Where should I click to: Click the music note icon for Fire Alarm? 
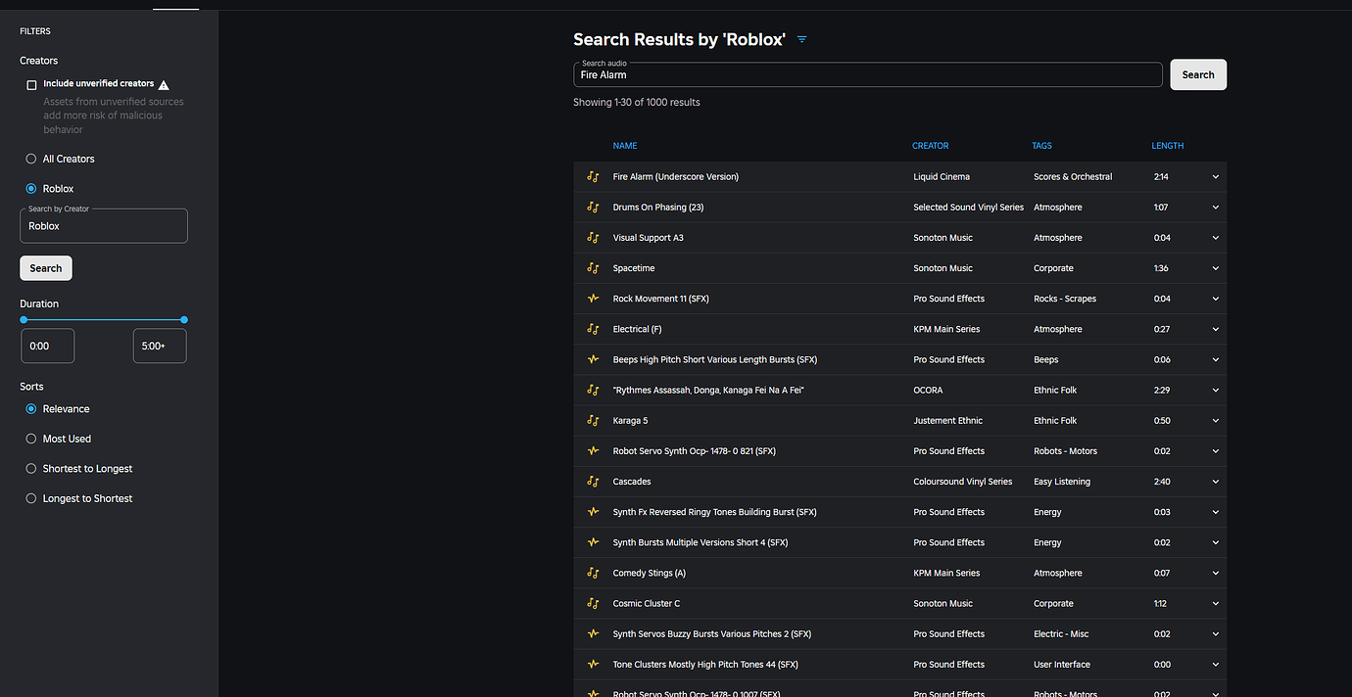[x=593, y=176]
